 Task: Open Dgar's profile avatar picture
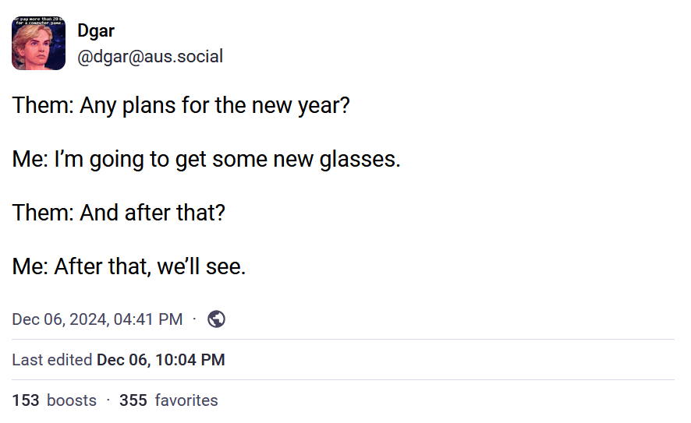coord(38,45)
